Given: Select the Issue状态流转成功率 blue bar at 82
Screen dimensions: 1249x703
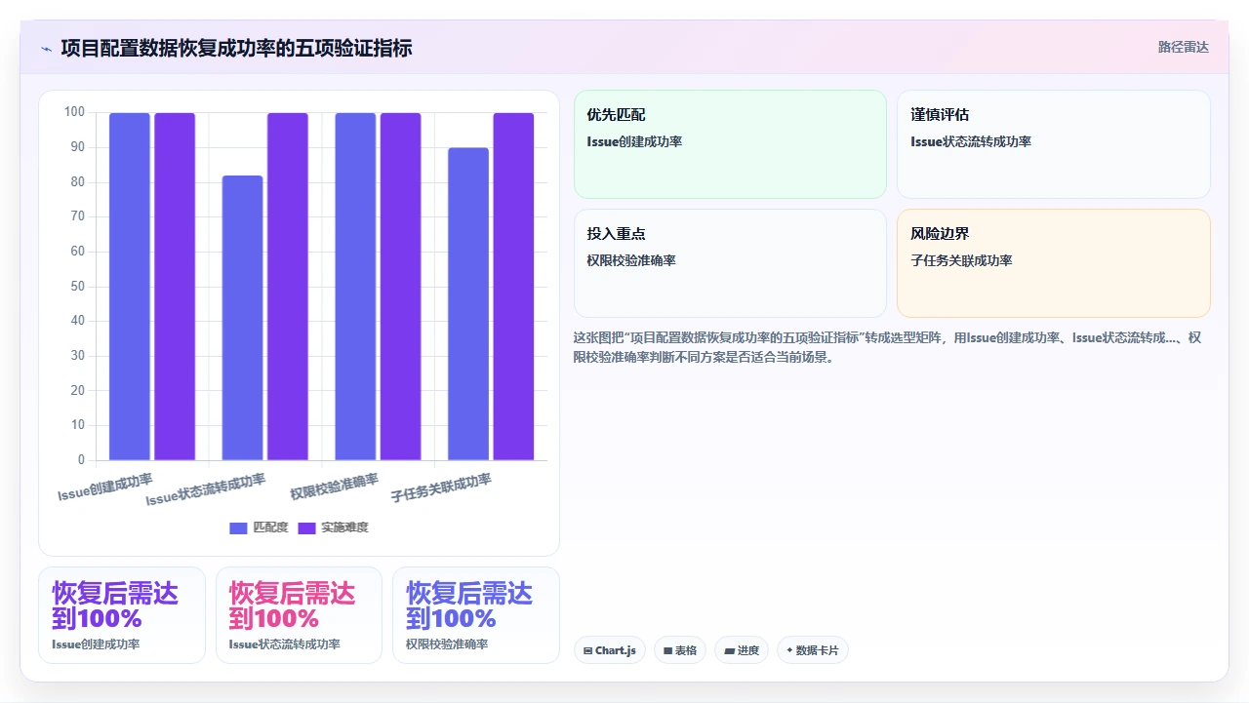Looking at the screenshot, I should (243, 318).
